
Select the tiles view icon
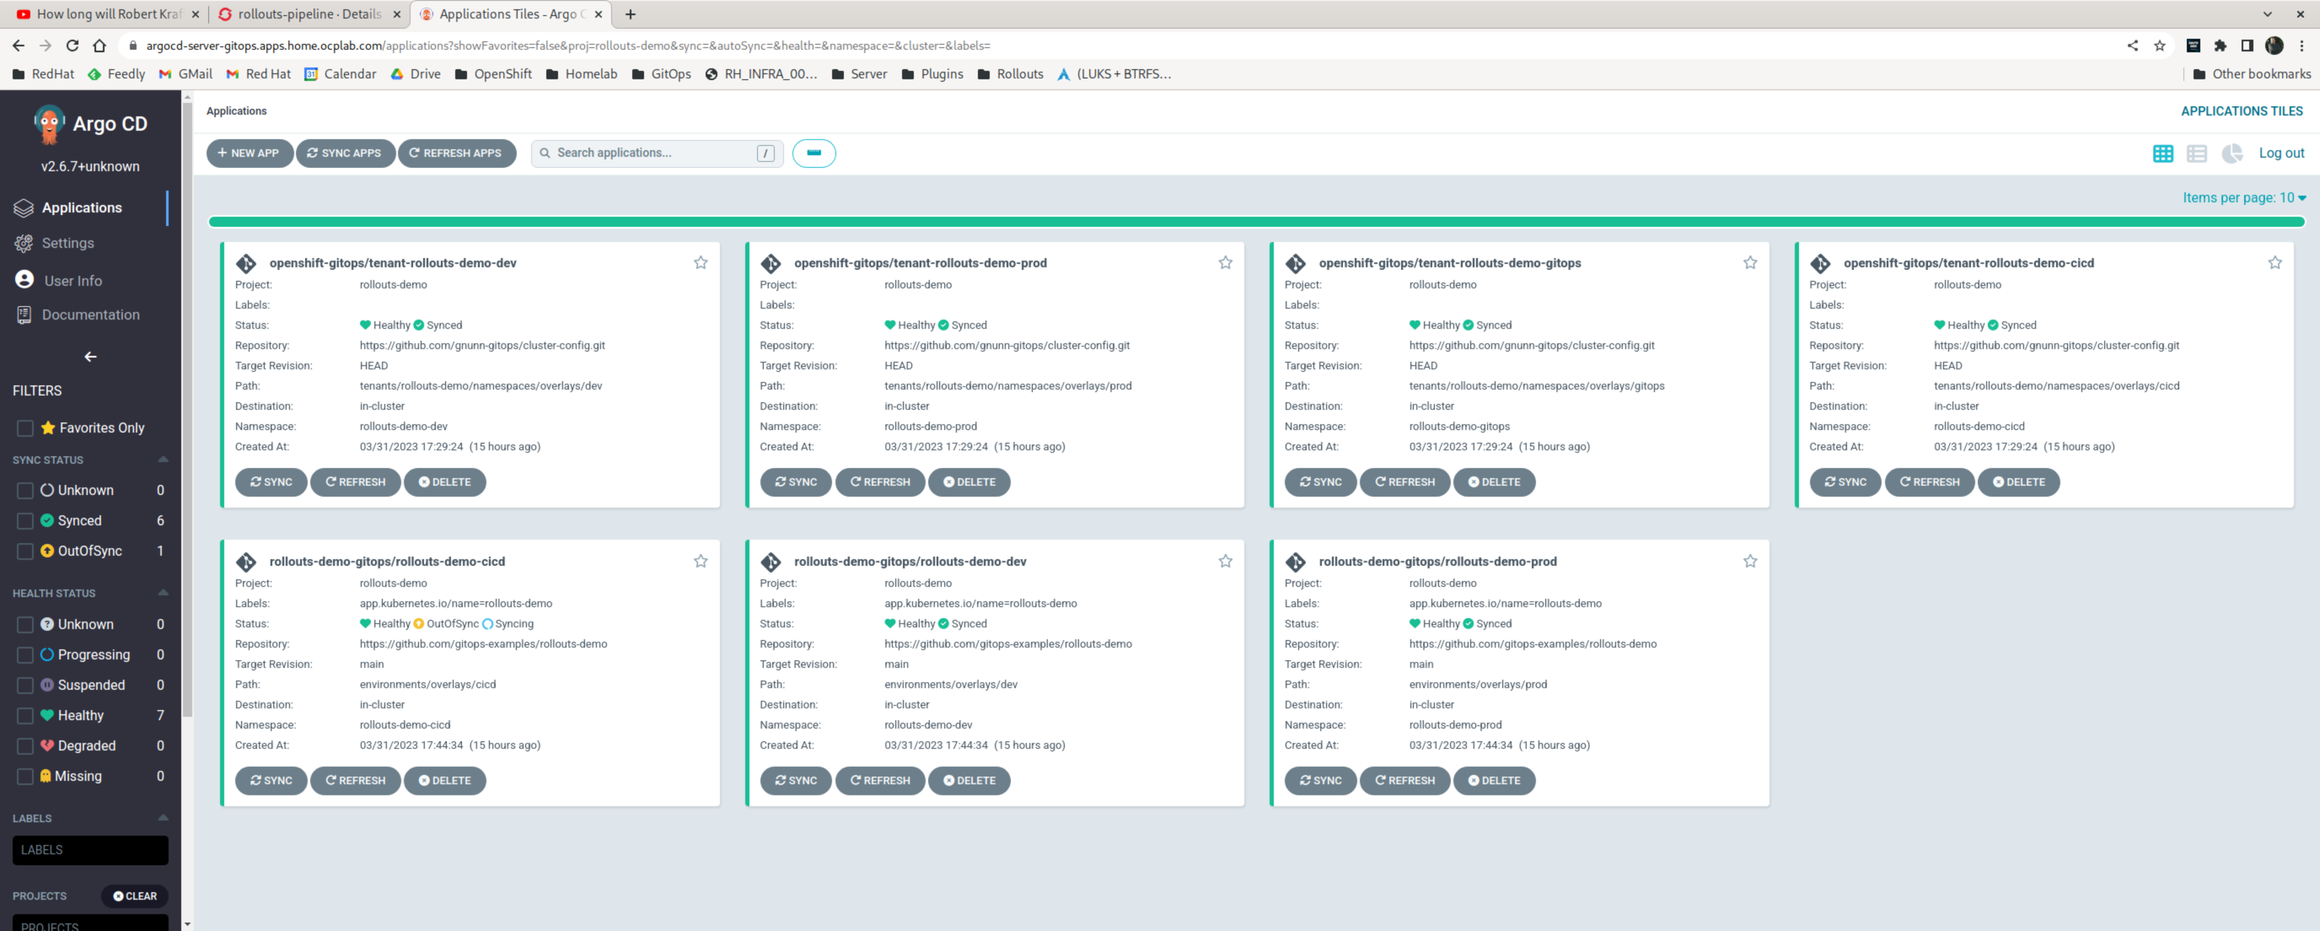point(2163,153)
